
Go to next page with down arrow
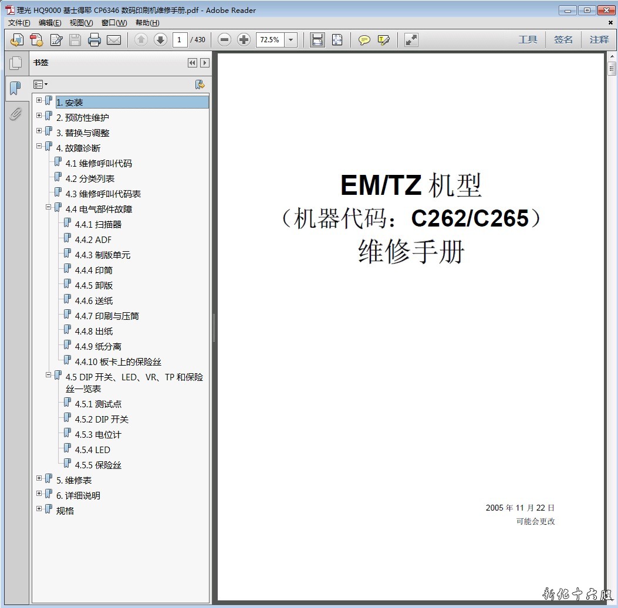(x=160, y=40)
